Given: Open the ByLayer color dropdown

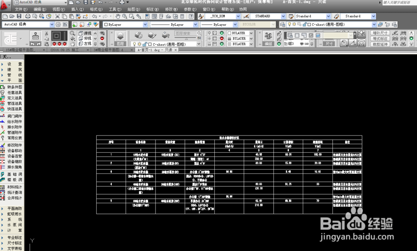Looking at the screenshot, I should coord(145,25).
